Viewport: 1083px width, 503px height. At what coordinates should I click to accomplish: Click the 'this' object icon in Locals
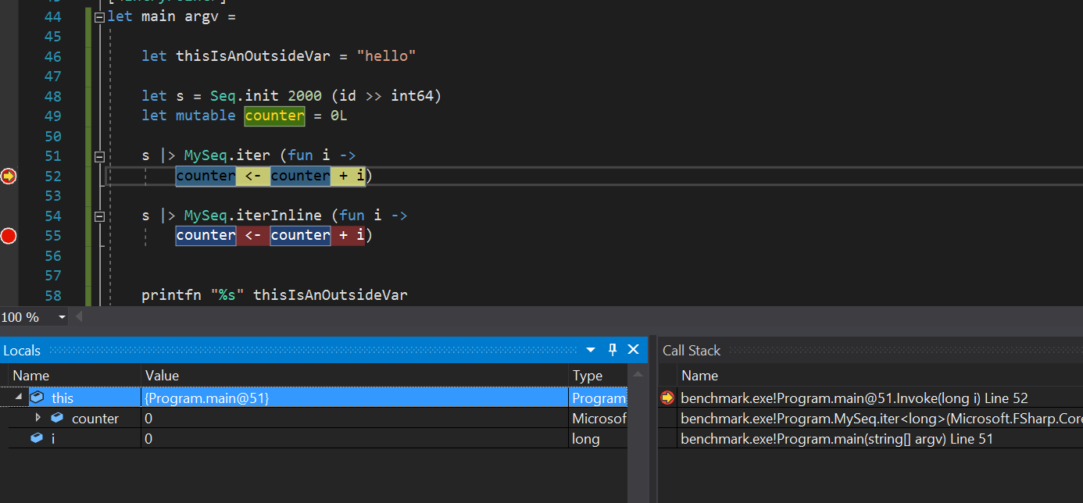(x=37, y=398)
